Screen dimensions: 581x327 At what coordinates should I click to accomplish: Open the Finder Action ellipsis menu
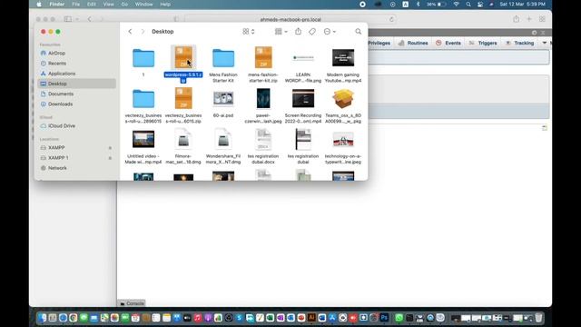pyautogui.click(x=330, y=32)
